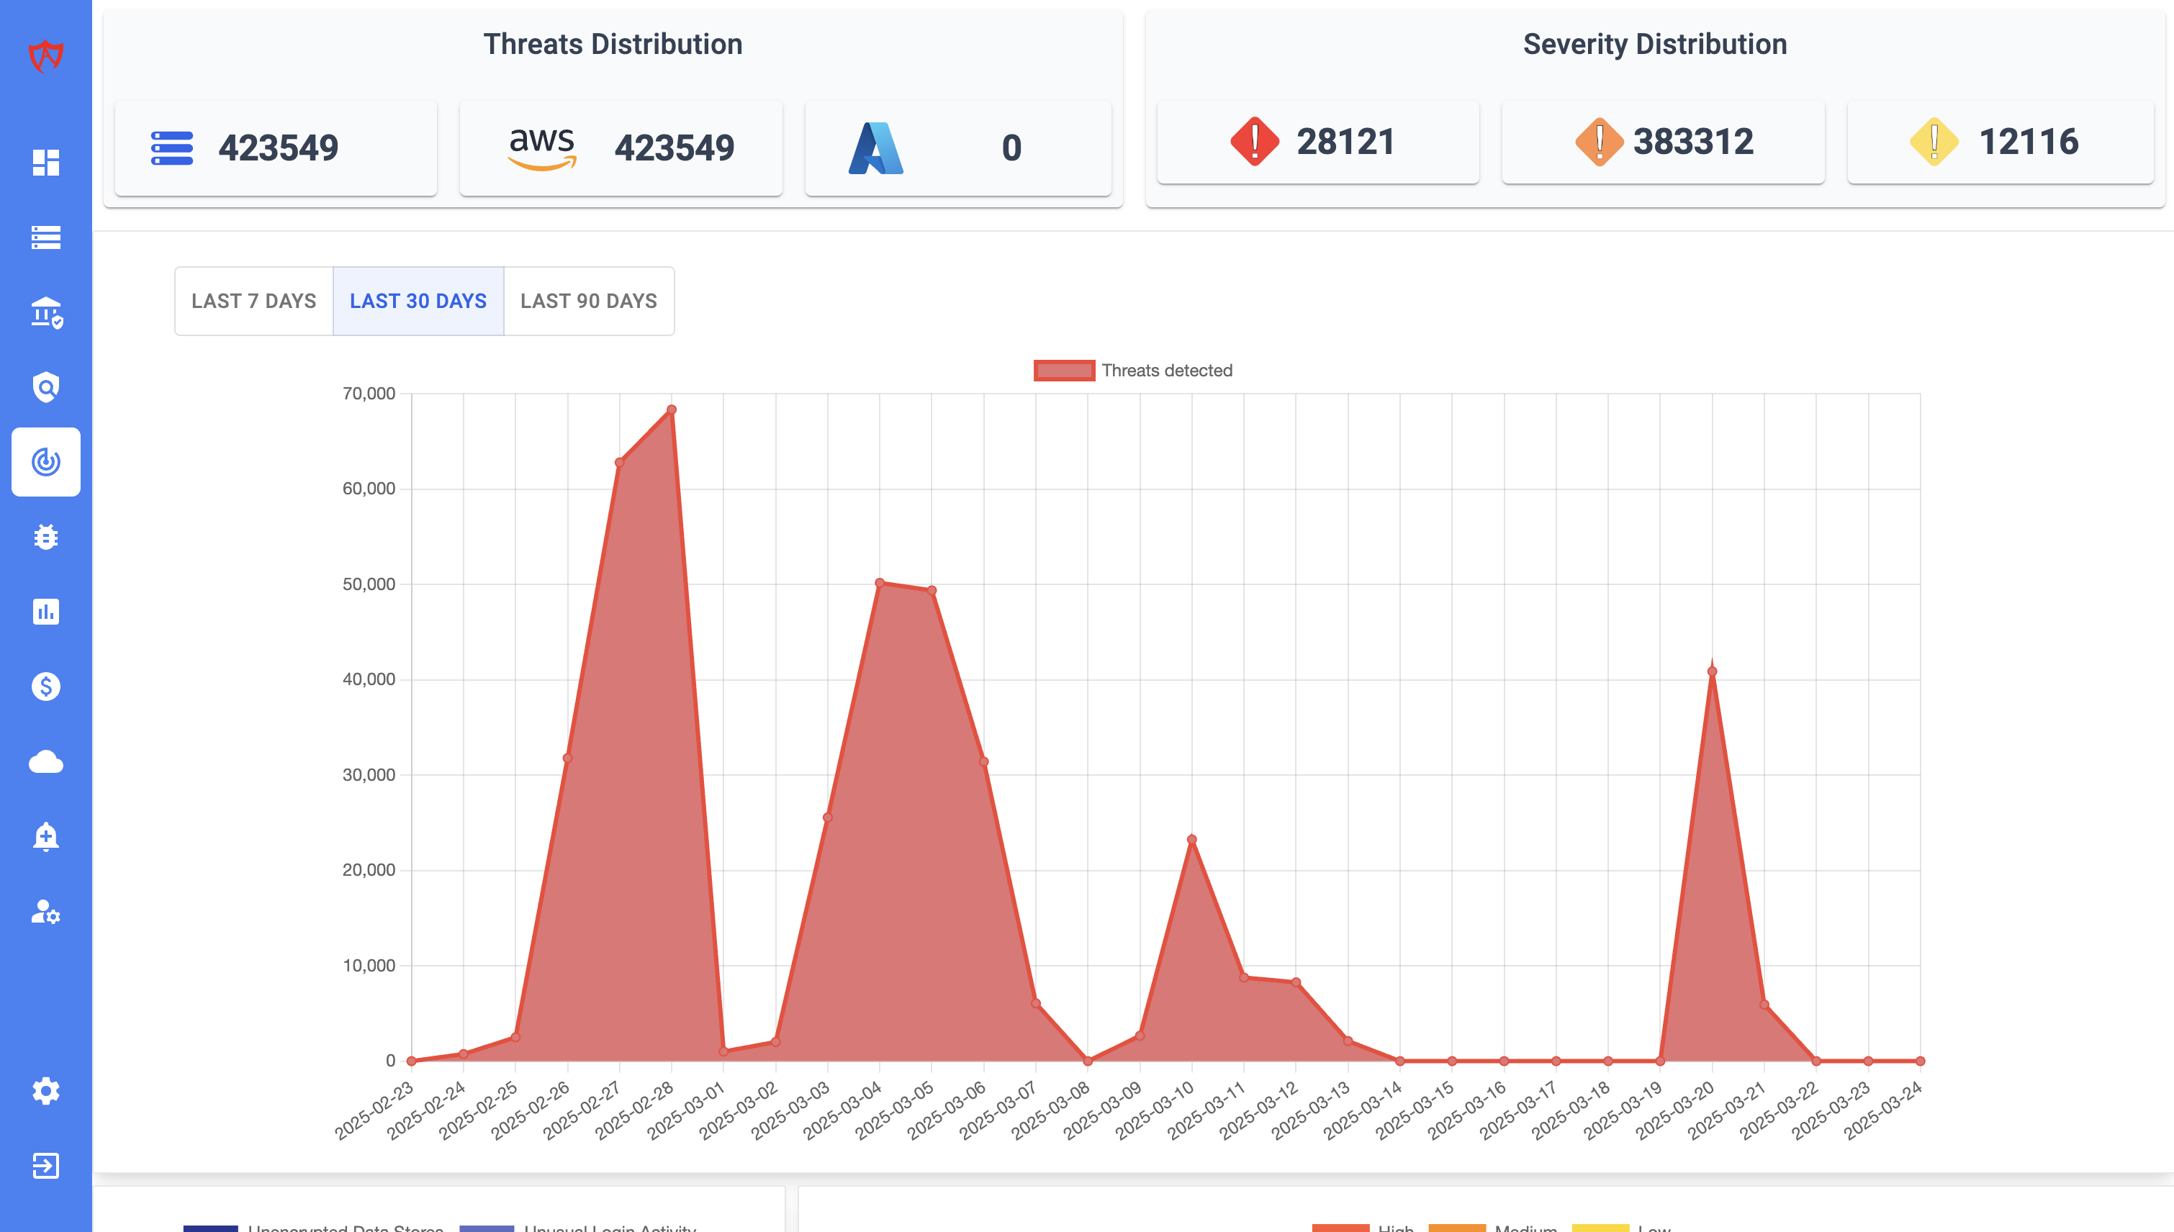This screenshot has height=1232, width=2174.
Task: Open the dashboard grid icon in sidebar
Action: click(x=45, y=163)
